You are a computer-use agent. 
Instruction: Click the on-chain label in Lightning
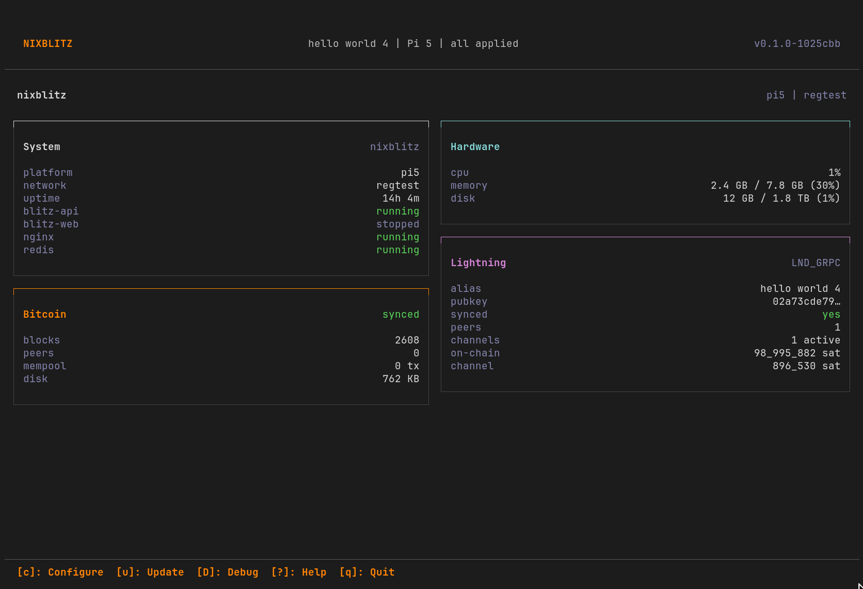coord(475,353)
